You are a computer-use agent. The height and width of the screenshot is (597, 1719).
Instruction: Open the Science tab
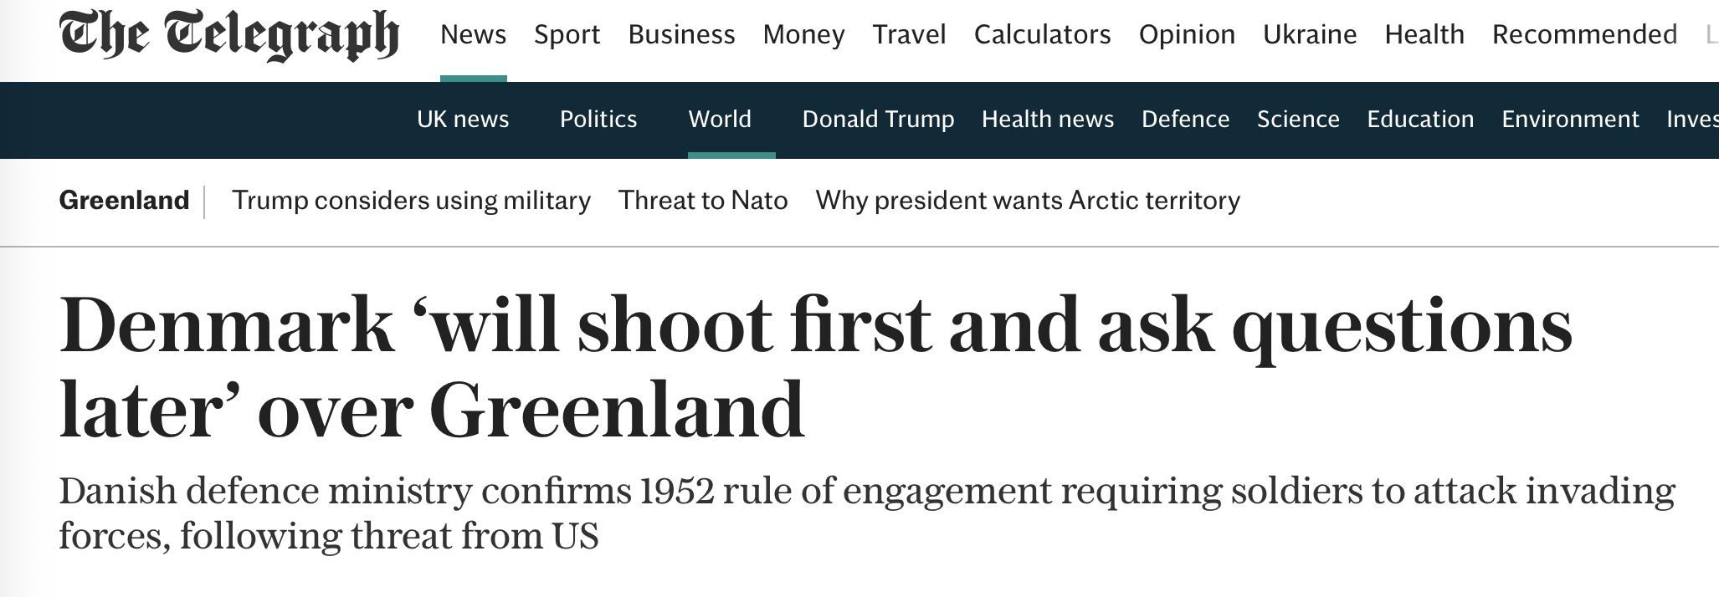pos(1298,120)
